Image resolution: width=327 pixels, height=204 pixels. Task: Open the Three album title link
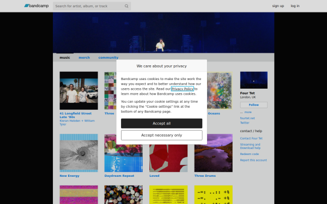110,114
